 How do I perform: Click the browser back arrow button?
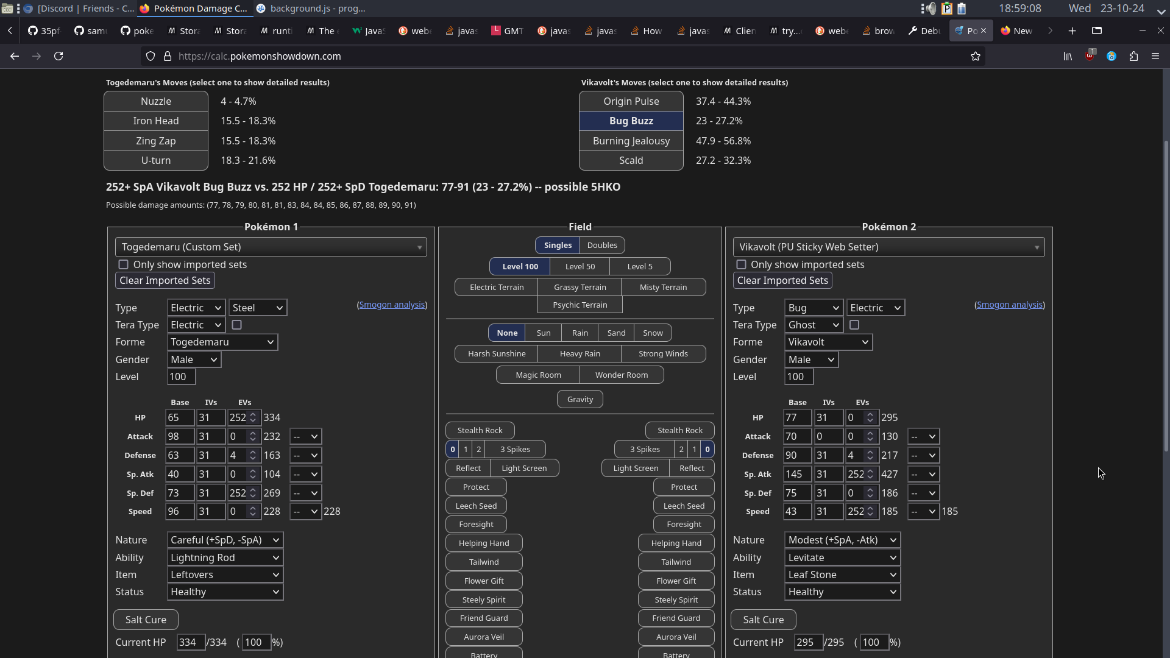(x=15, y=56)
